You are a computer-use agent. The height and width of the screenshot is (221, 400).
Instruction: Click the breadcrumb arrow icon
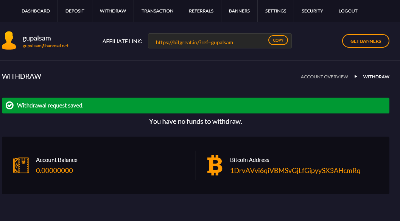pos(356,76)
